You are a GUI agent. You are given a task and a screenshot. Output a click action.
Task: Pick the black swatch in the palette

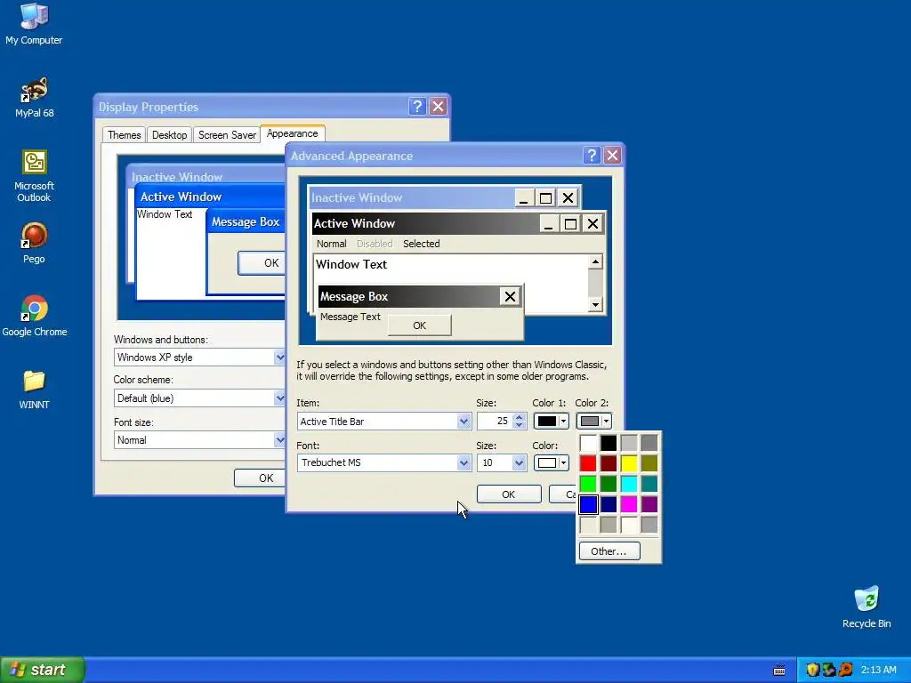pos(609,443)
